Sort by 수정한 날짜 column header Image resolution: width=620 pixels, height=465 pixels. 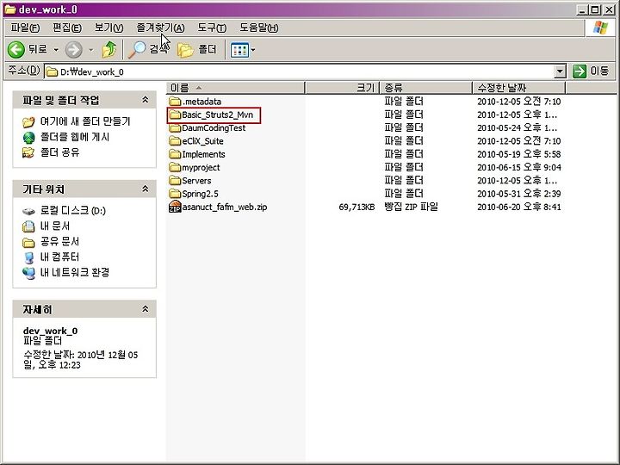point(519,87)
